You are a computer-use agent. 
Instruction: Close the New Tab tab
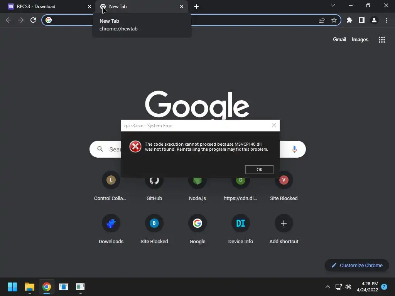[x=182, y=7]
